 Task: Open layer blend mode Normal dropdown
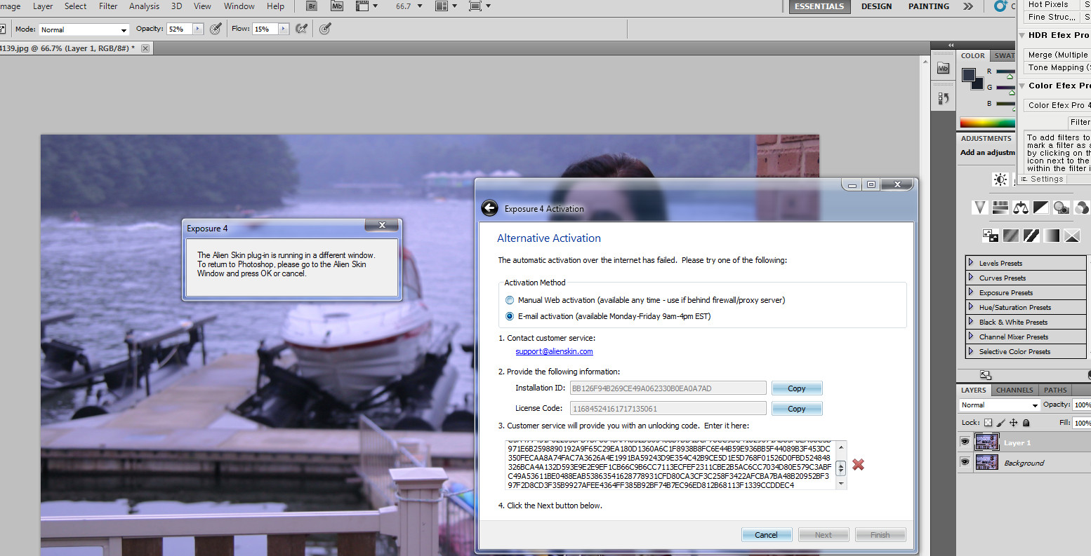click(1000, 405)
